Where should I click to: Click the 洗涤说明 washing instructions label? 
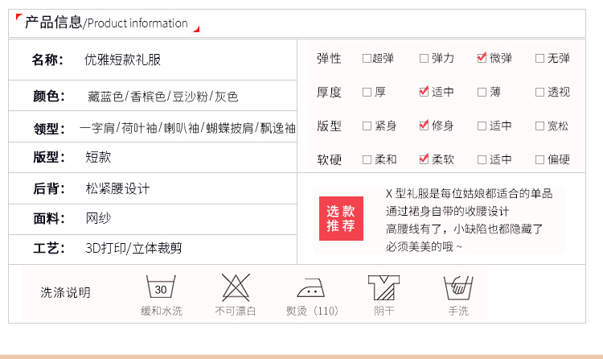point(66,292)
